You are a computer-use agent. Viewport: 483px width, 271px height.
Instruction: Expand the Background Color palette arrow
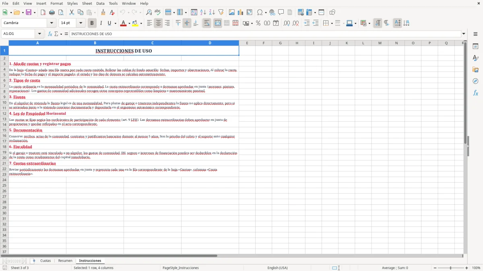coord(141,23)
